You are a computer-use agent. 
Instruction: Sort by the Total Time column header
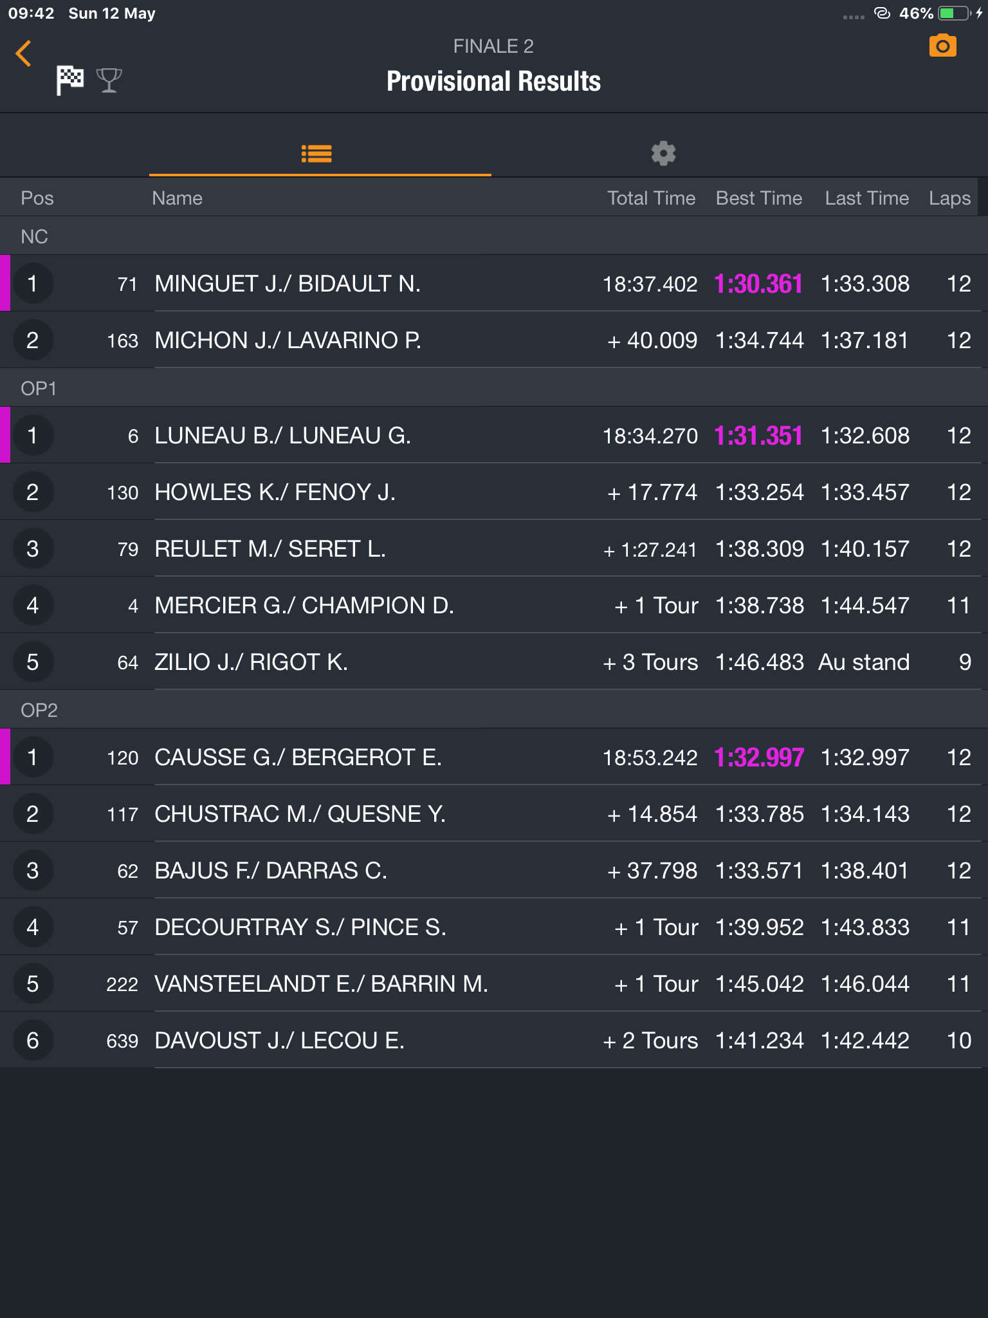pos(651,198)
